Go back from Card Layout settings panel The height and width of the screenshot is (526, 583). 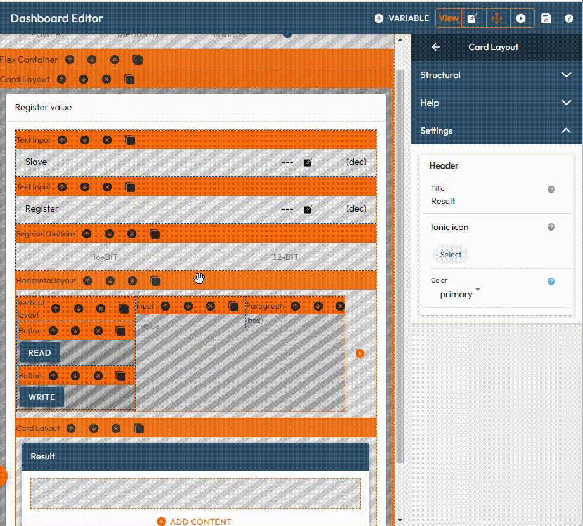tap(435, 47)
